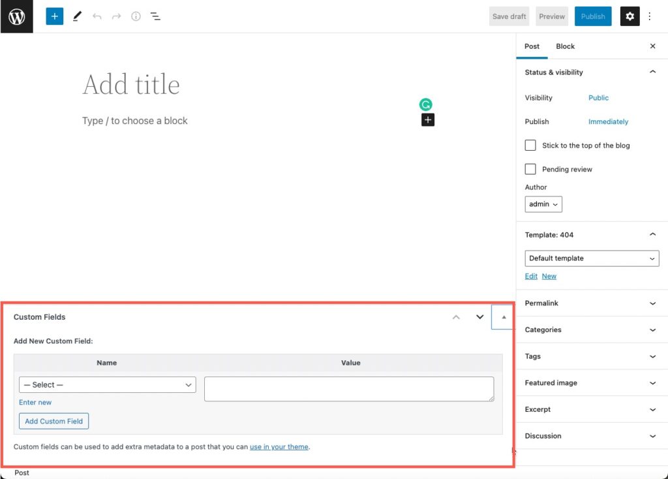Screen dimensions: 668x479
Task: Enable Stick to the top of the blog
Action: [530, 145]
